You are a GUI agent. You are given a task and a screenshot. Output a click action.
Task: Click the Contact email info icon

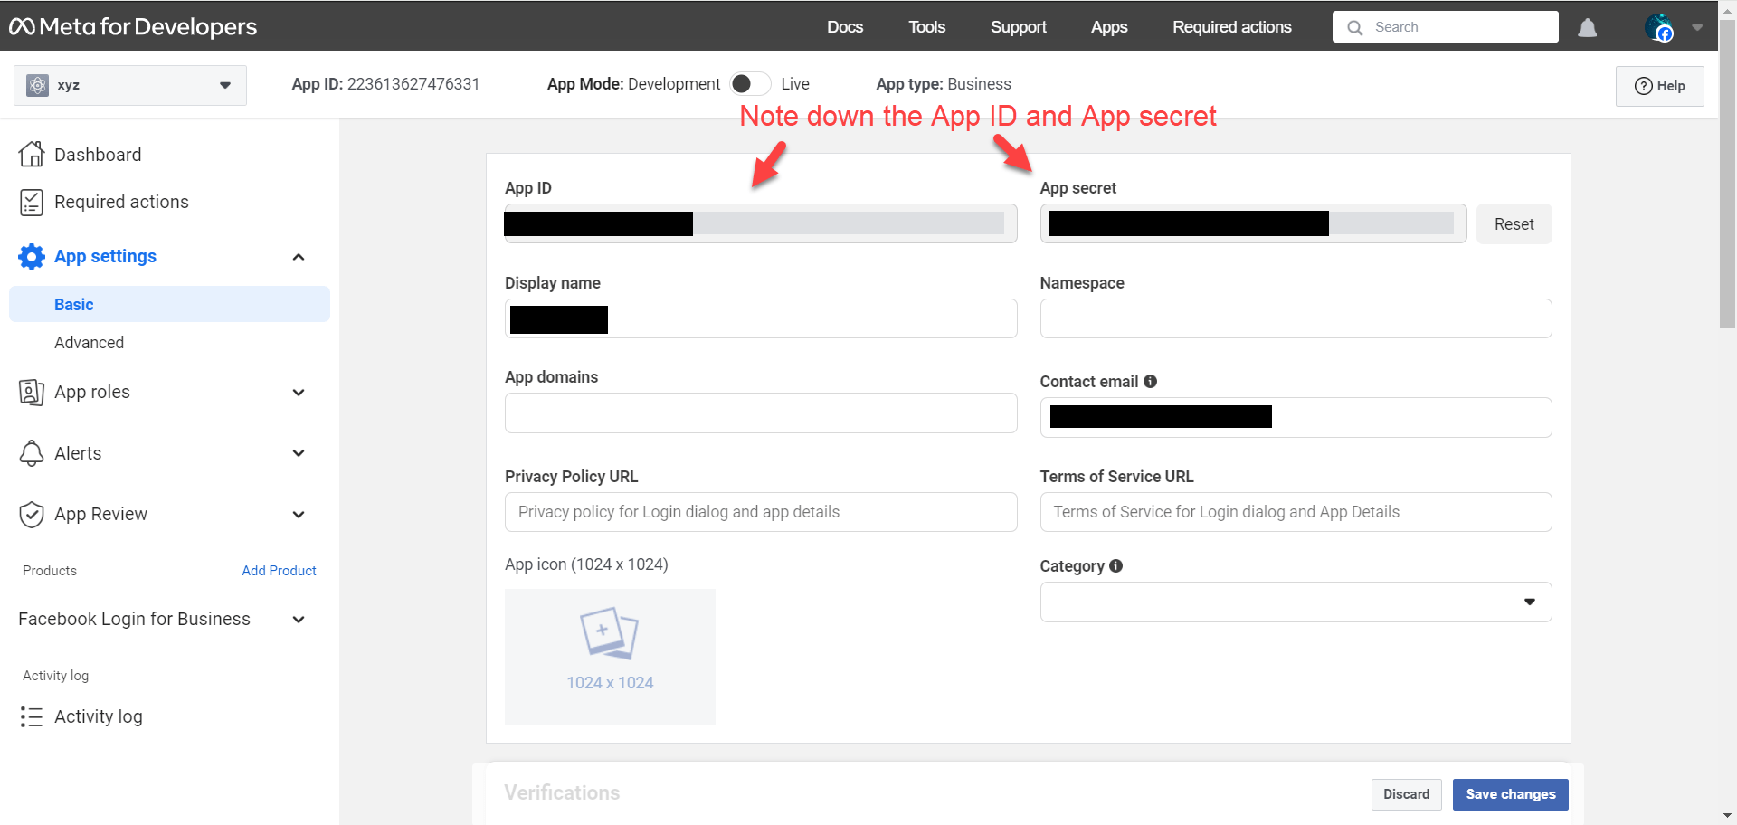click(1150, 382)
